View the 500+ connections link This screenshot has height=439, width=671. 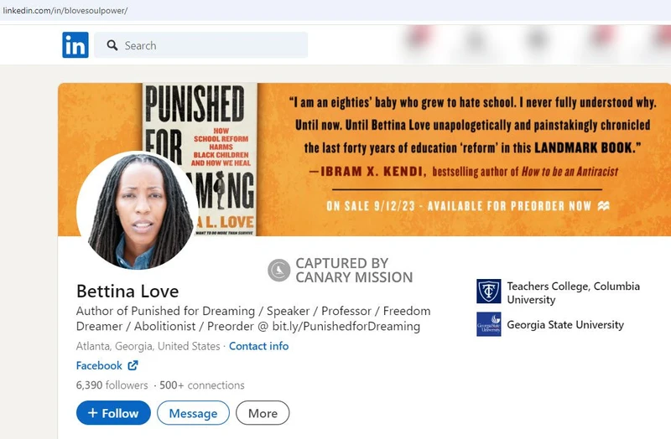coord(202,385)
